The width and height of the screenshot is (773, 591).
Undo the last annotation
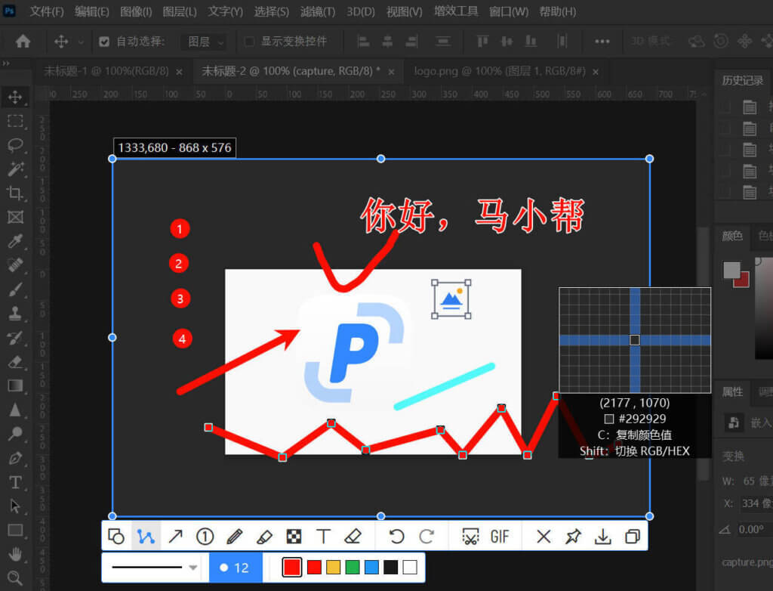(396, 537)
